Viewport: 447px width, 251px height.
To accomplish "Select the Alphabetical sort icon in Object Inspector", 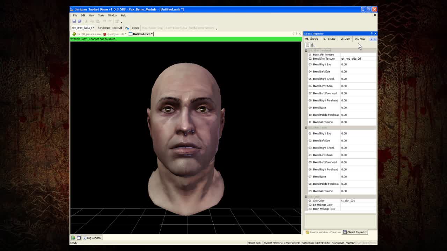I will pyautogui.click(x=313, y=45).
